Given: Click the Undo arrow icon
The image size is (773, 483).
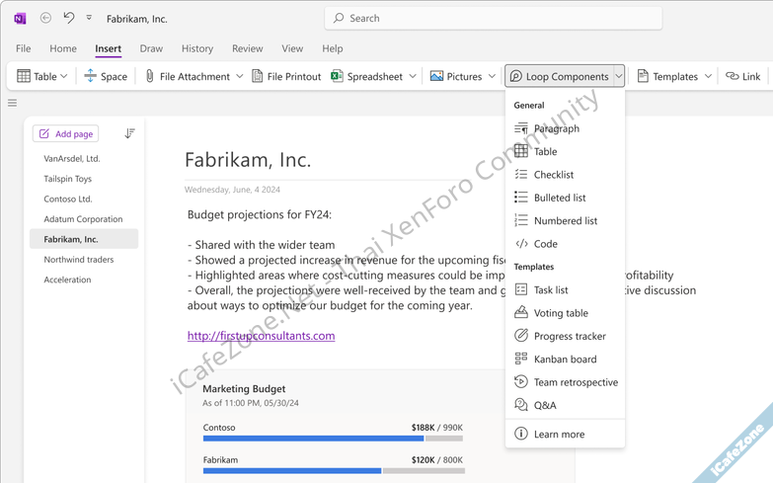Looking at the screenshot, I should pos(68,18).
